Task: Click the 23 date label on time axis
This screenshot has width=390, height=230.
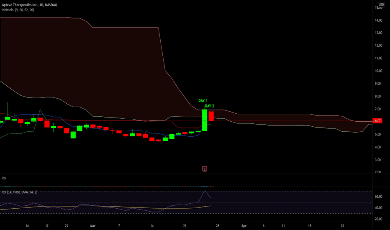Action: 66,226
